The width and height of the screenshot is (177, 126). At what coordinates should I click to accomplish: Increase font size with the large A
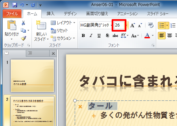click(132, 25)
